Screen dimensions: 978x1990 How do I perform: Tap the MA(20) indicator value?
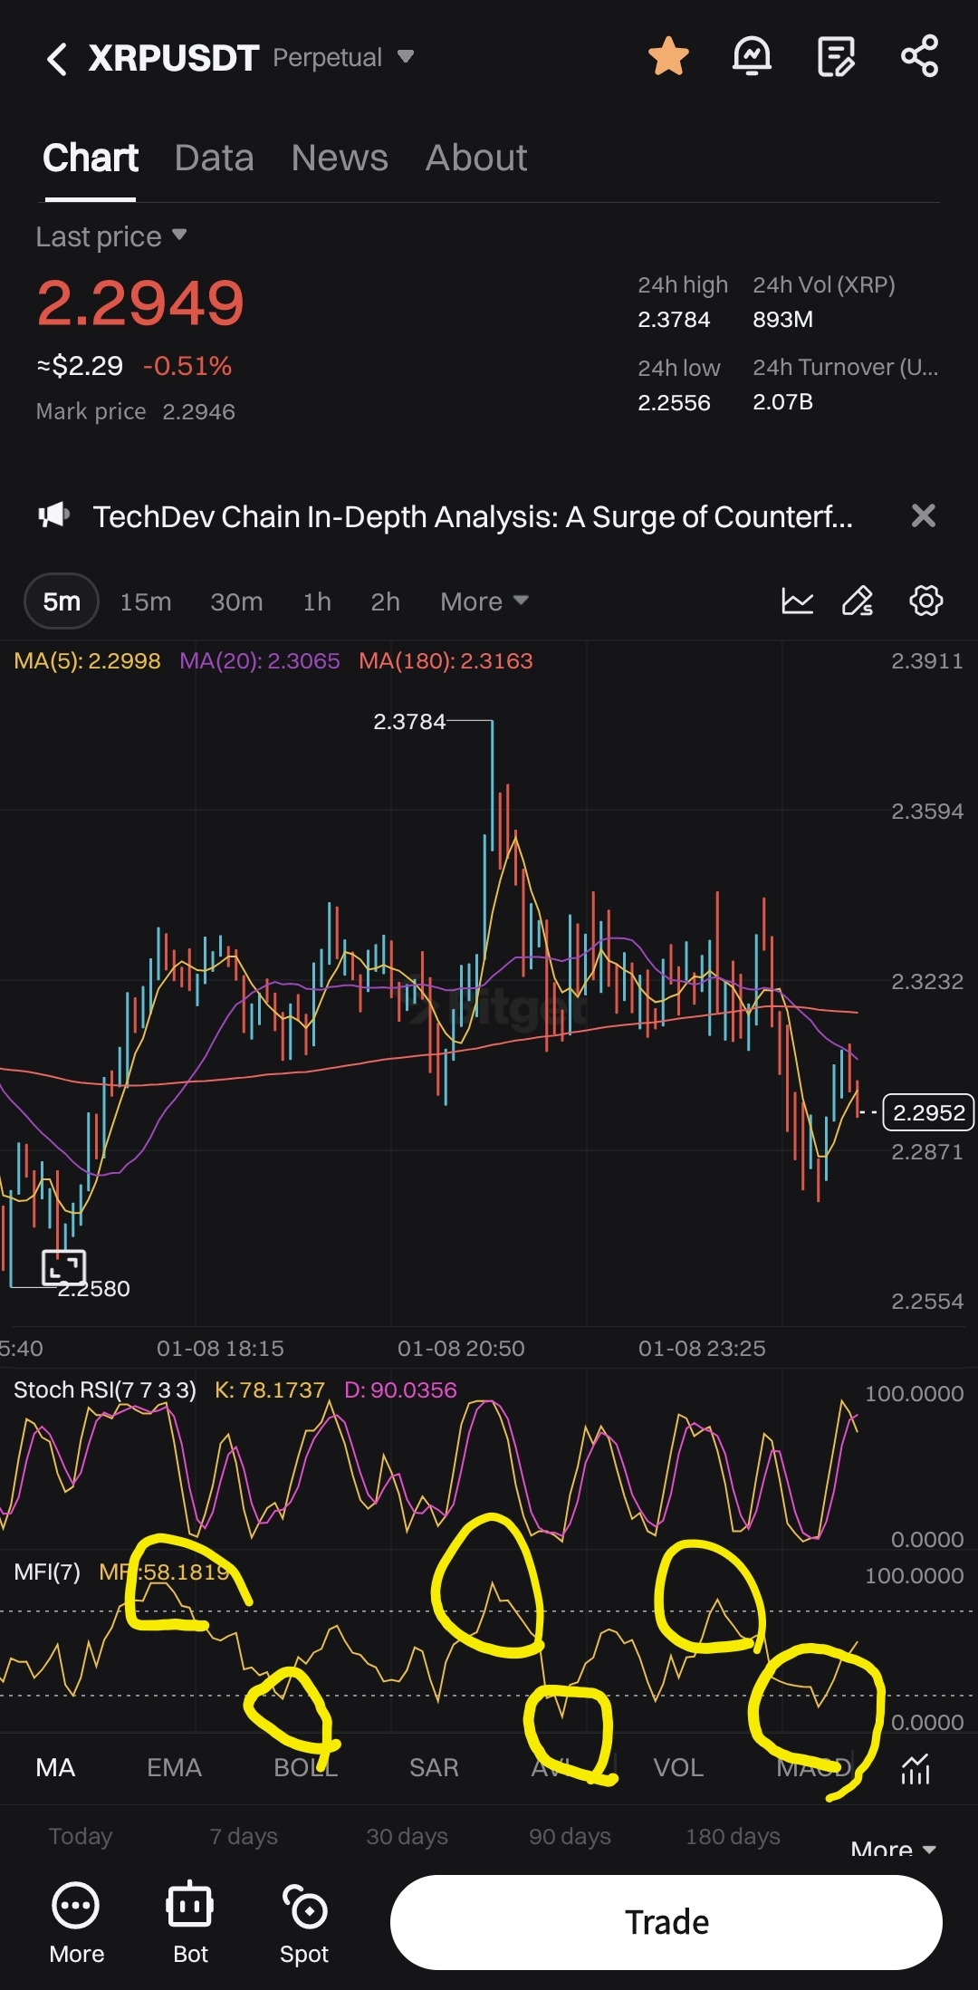260,661
